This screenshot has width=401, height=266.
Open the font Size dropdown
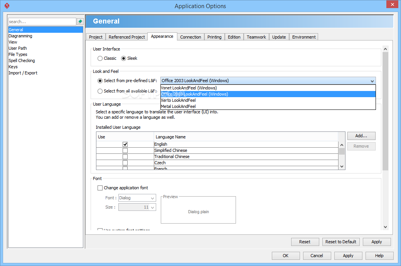point(137,207)
